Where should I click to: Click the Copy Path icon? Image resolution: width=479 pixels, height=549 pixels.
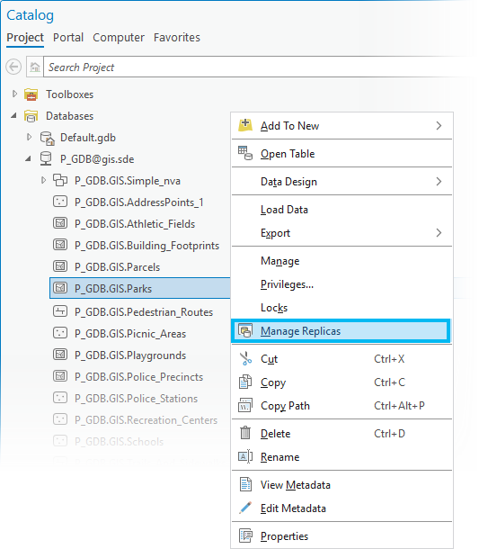pyautogui.click(x=245, y=405)
